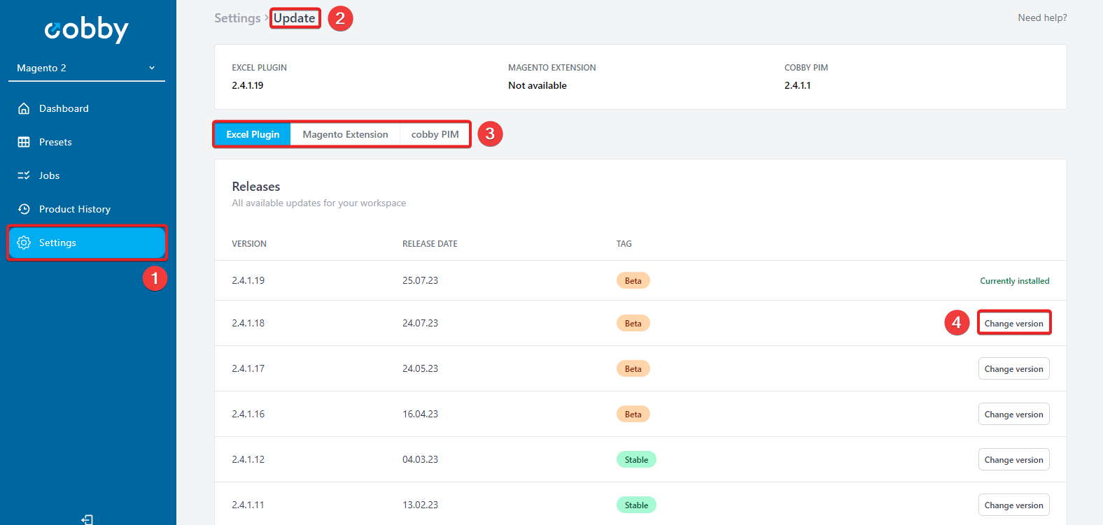Click the Currently installed label

pyautogui.click(x=1014, y=280)
